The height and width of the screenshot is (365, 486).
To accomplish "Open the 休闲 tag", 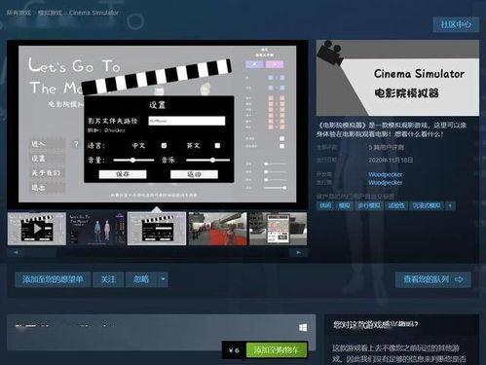I will pyautogui.click(x=325, y=205).
